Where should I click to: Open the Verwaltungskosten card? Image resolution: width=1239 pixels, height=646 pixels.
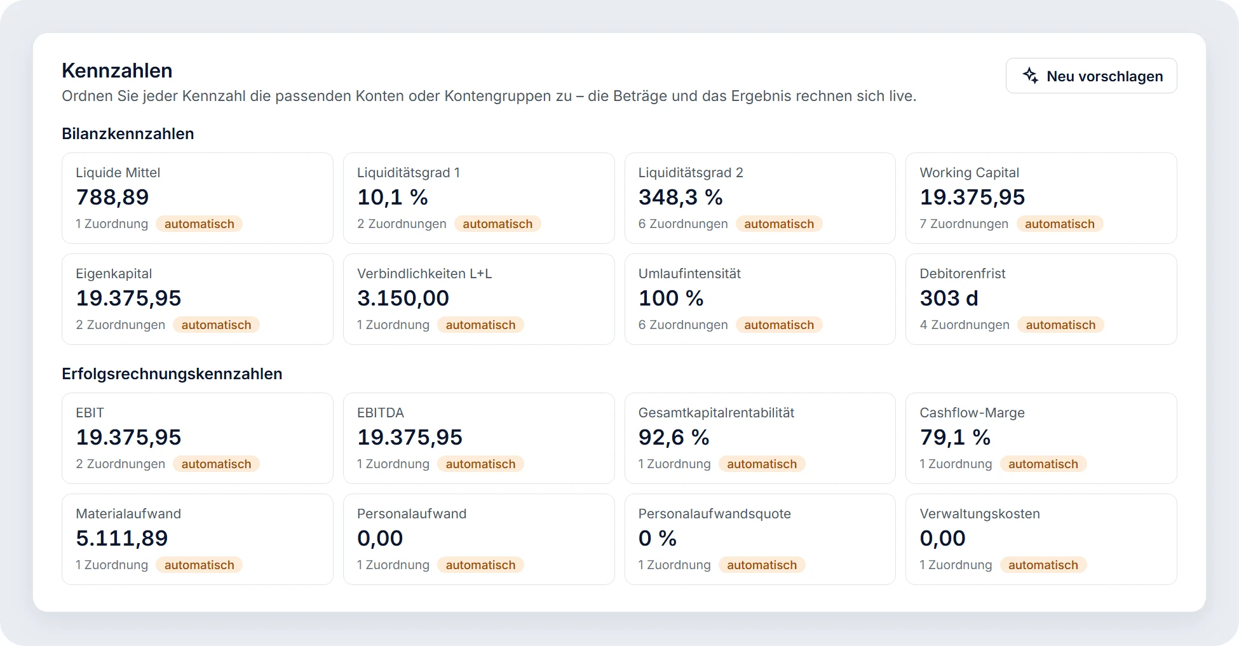click(x=1041, y=539)
